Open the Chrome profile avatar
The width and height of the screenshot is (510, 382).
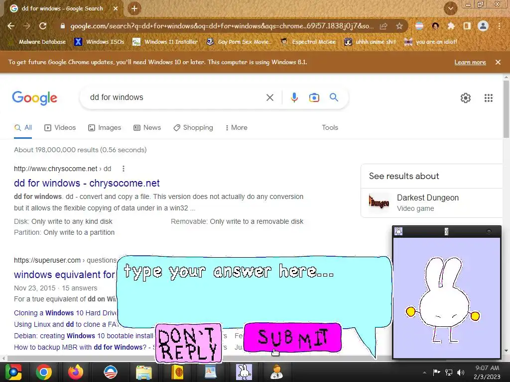(x=483, y=26)
